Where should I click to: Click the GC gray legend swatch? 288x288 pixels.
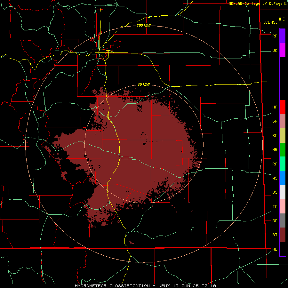[283, 220]
